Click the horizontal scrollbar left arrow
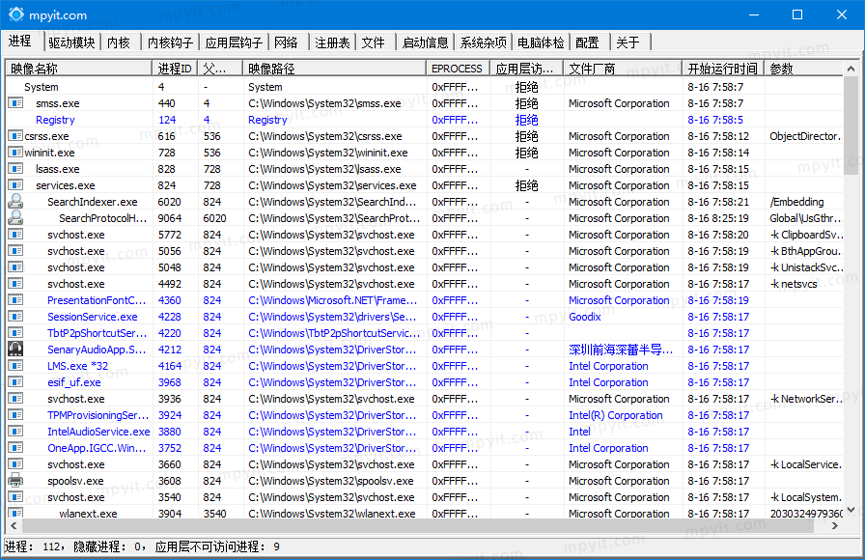Image resolution: width=865 pixels, height=560 pixels. click(14, 526)
